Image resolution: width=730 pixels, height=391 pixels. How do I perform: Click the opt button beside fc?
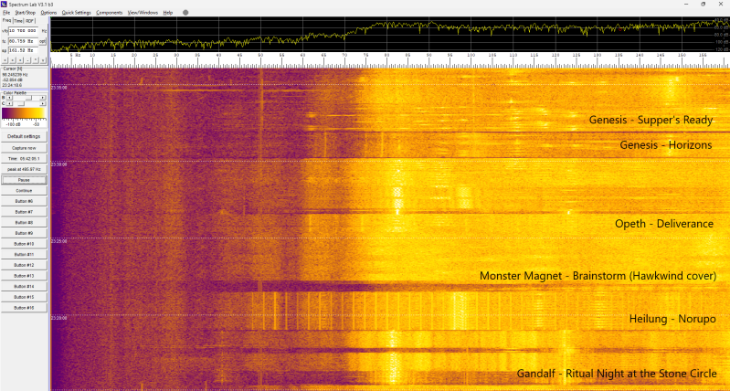tap(42, 41)
